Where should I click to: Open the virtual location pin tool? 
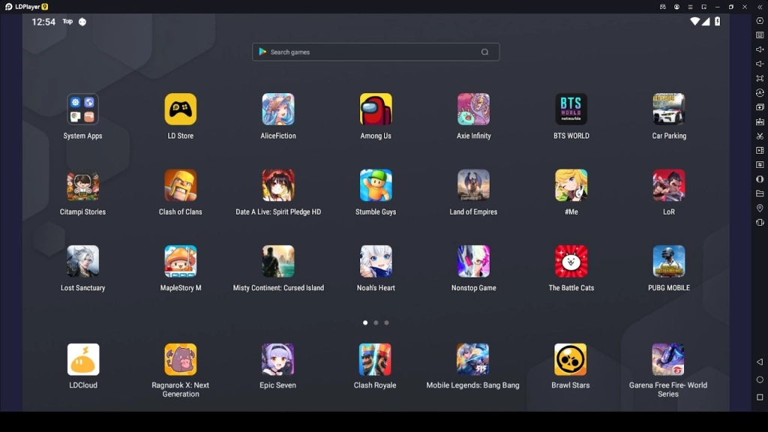point(760,208)
